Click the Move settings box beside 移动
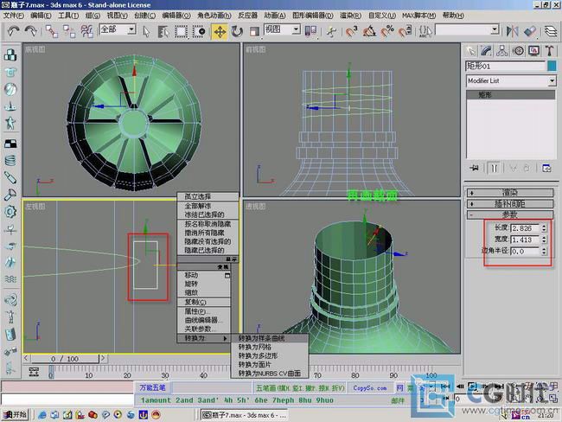The width and height of the screenshot is (562, 422). click(x=227, y=275)
